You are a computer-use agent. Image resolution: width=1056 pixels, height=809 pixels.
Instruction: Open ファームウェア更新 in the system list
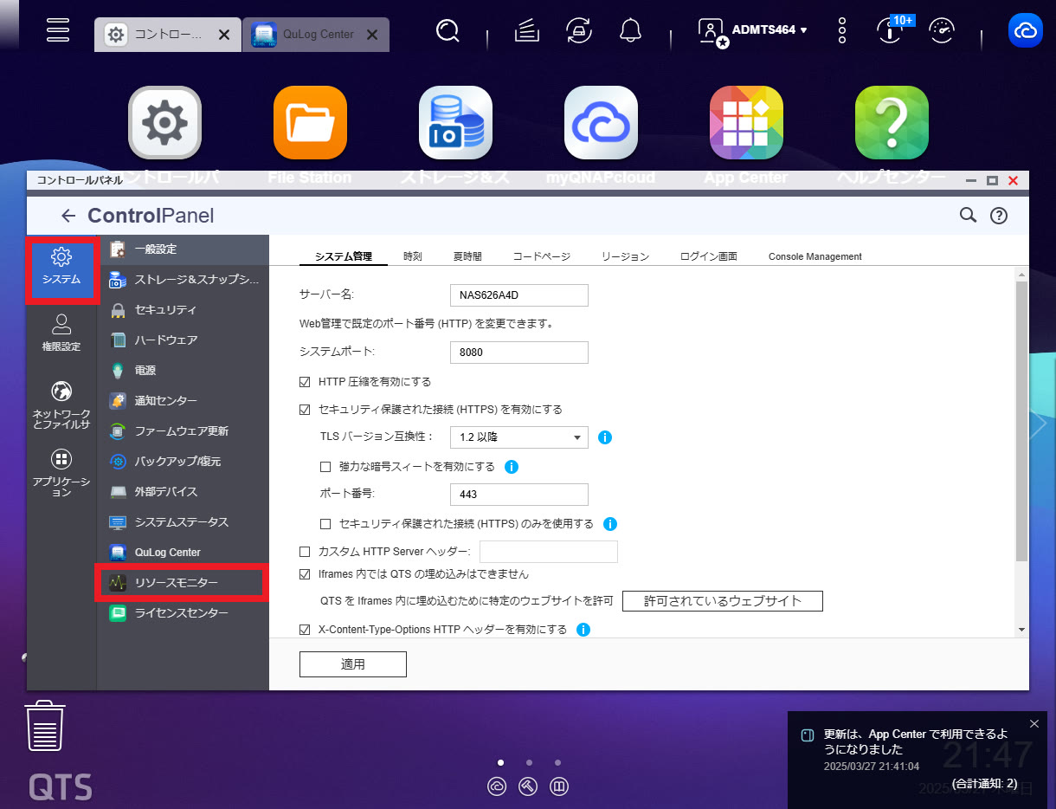click(183, 431)
